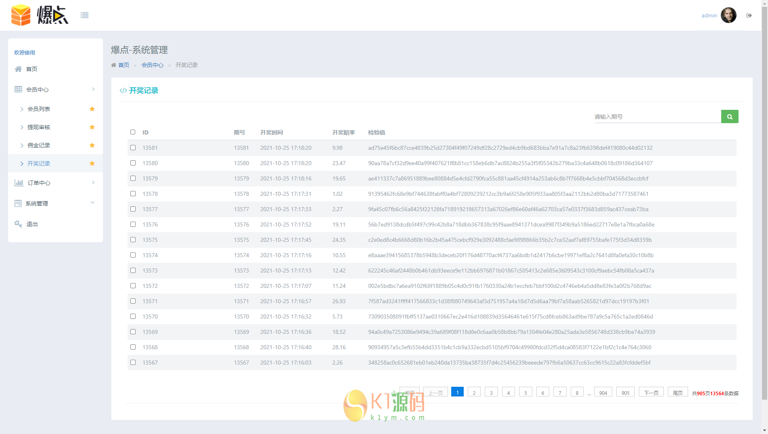Screen dimensions: 768x434
Task: Click the code icon beside 开奖记录 heading
Action: click(123, 91)
